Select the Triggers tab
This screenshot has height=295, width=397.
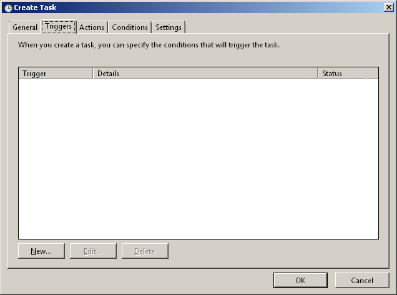(x=58, y=27)
